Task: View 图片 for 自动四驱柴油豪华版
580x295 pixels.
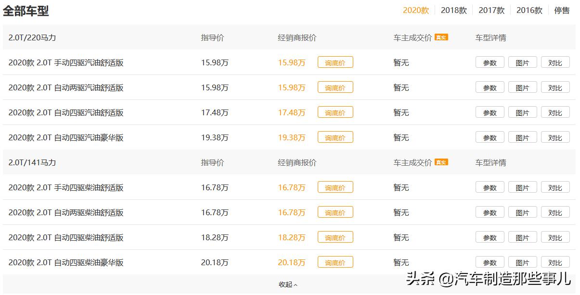Action: tap(522, 262)
